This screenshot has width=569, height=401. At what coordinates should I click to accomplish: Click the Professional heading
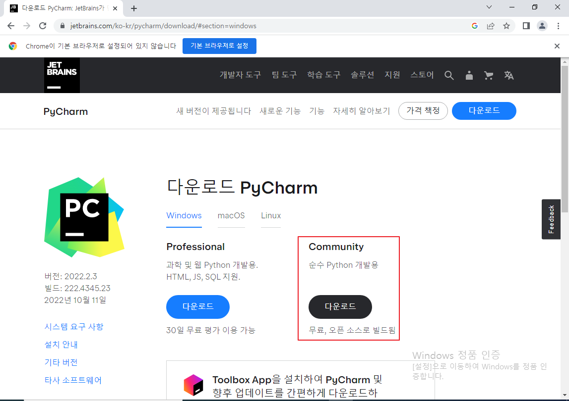coord(195,247)
